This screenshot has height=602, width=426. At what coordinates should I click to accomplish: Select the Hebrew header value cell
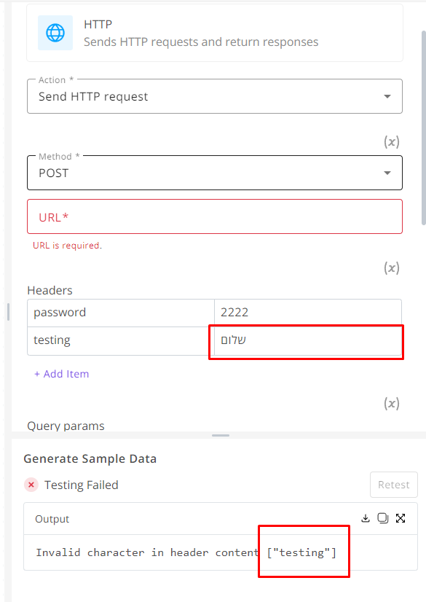pyautogui.click(x=308, y=340)
